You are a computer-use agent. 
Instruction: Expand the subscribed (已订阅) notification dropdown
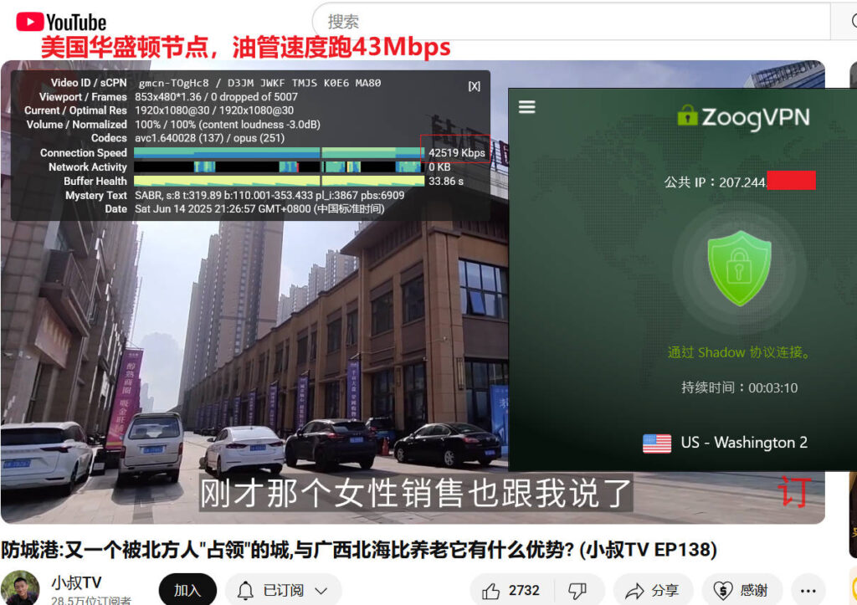click(284, 590)
